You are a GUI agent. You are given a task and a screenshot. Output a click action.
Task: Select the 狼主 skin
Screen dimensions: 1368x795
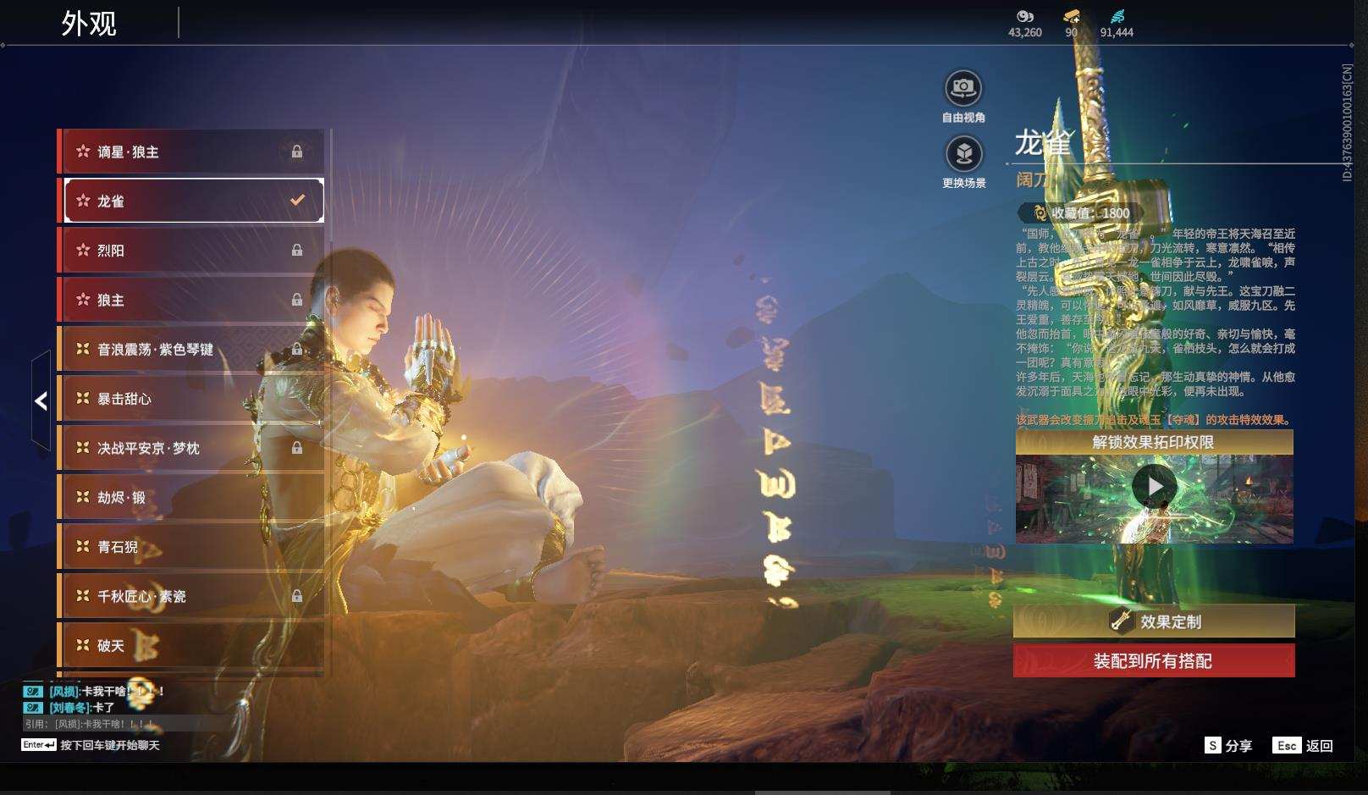[x=191, y=300]
